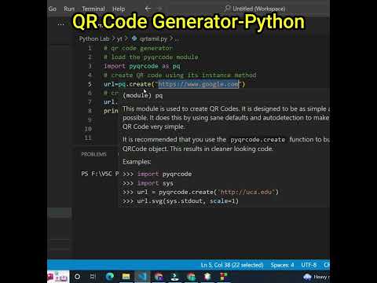Switch to VS Code taskbar icon

[x=142, y=277]
